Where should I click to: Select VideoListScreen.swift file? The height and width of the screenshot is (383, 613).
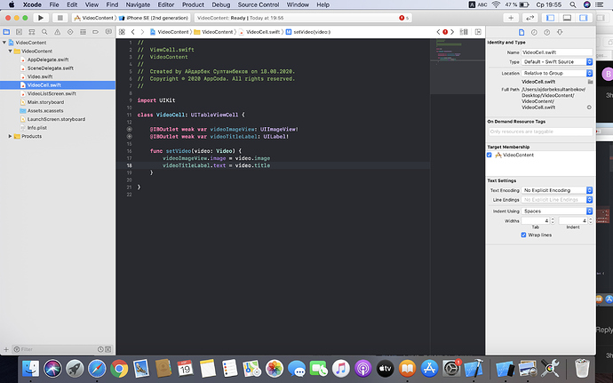point(52,93)
